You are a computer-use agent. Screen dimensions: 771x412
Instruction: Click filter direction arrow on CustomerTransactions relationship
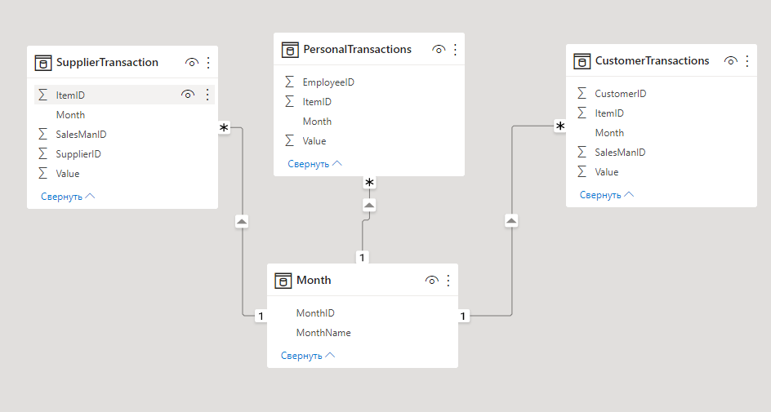(511, 221)
